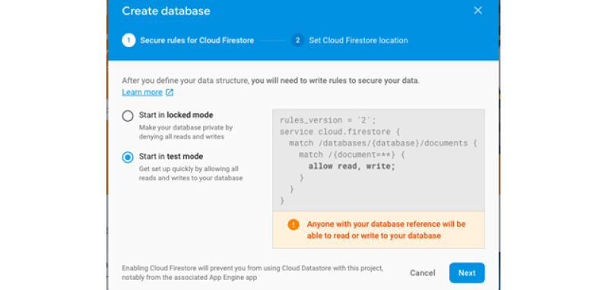Go to Set Cloud Firestore location step
606x290 pixels.
coord(358,40)
